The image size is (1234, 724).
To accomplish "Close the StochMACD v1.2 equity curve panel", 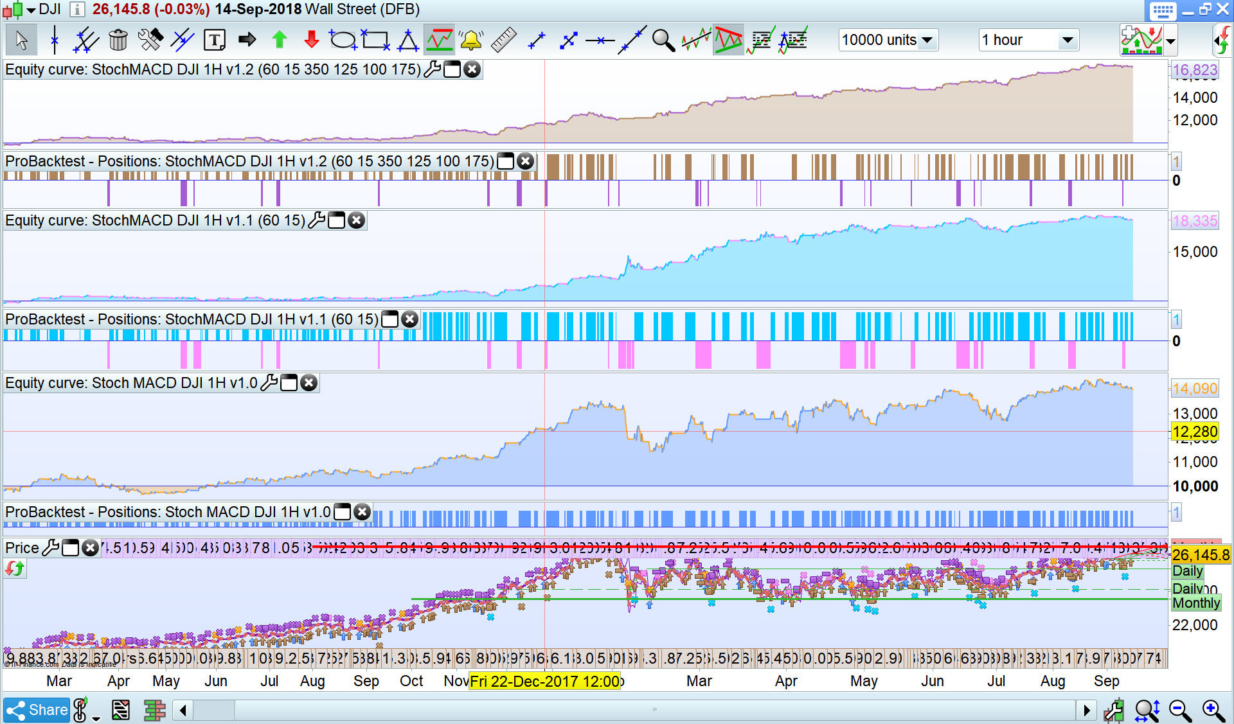I will pos(472,69).
